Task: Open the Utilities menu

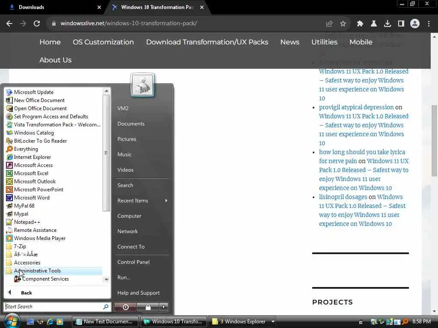Action: [x=324, y=42]
